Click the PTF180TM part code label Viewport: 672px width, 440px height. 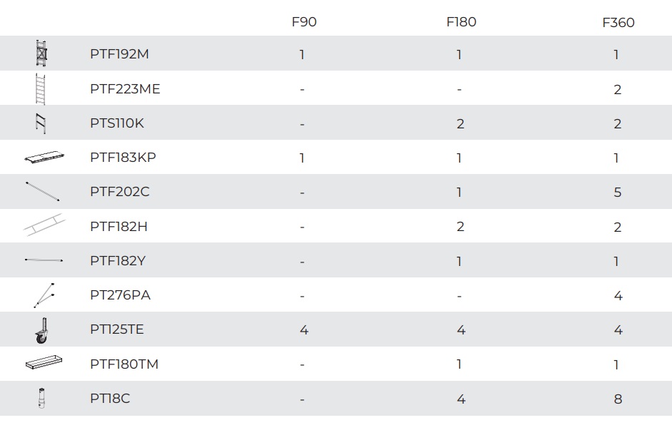pos(124,364)
